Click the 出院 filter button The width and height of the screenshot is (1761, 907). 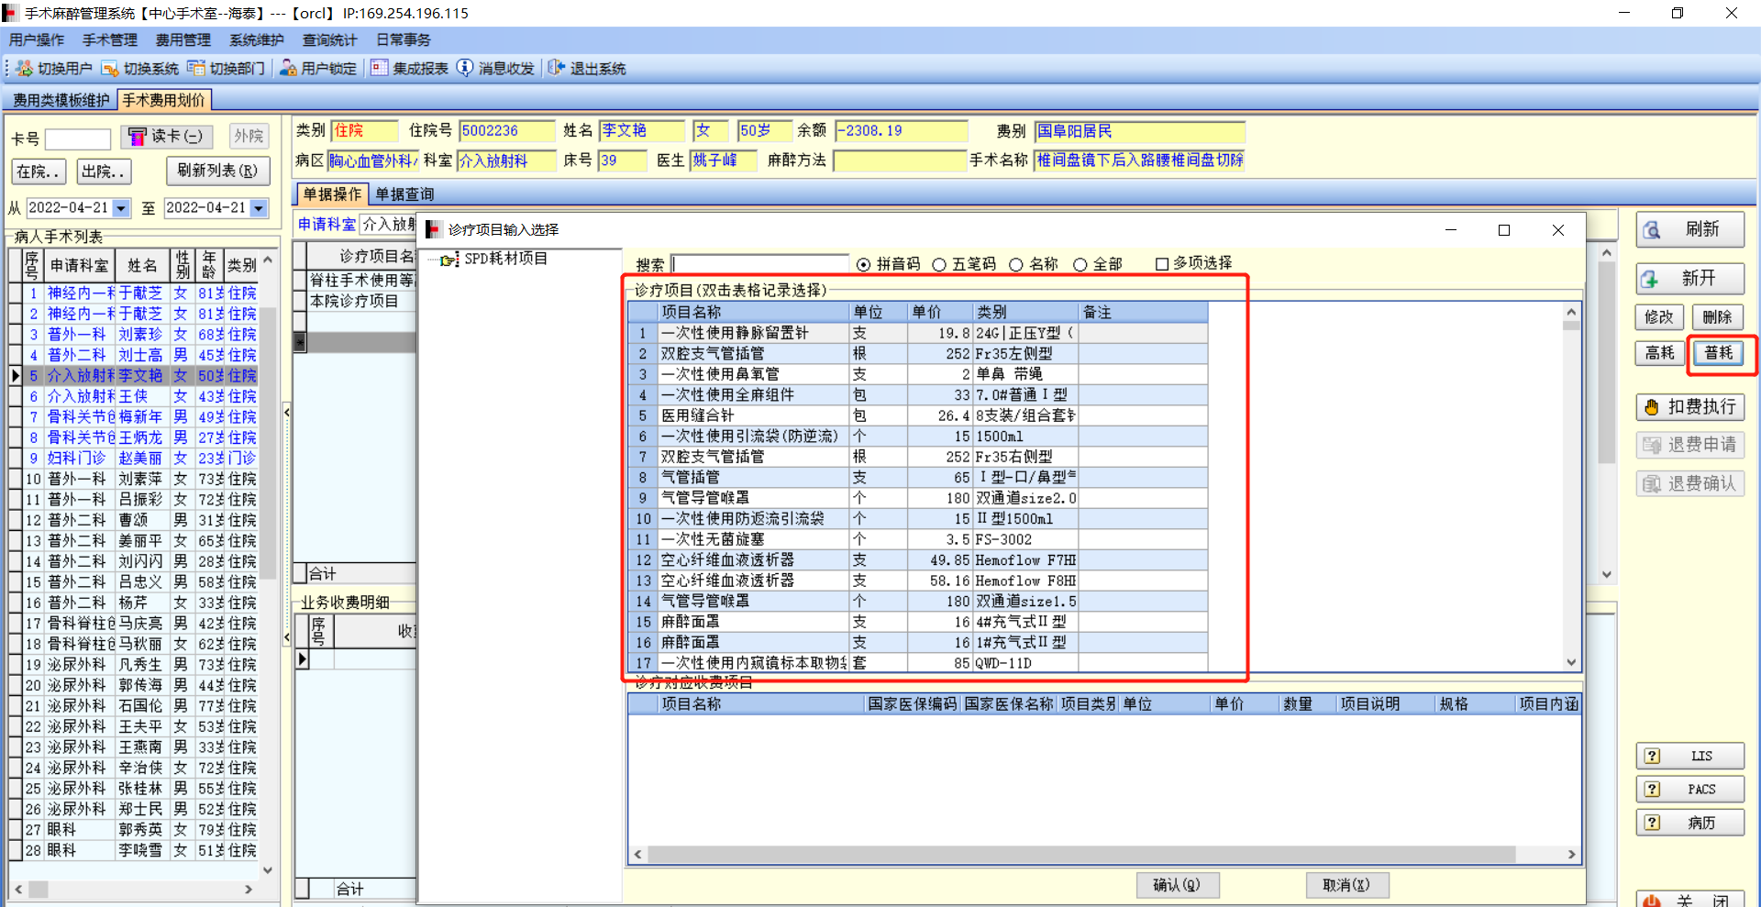[103, 171]
